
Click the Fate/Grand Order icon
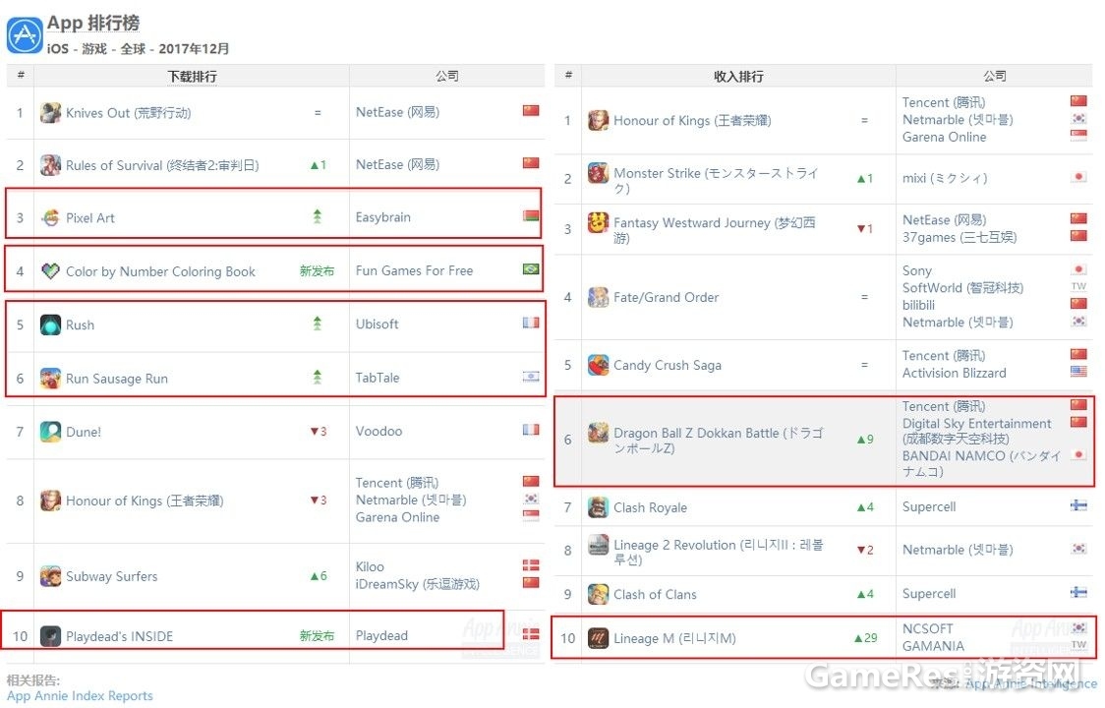coord(599,297)
